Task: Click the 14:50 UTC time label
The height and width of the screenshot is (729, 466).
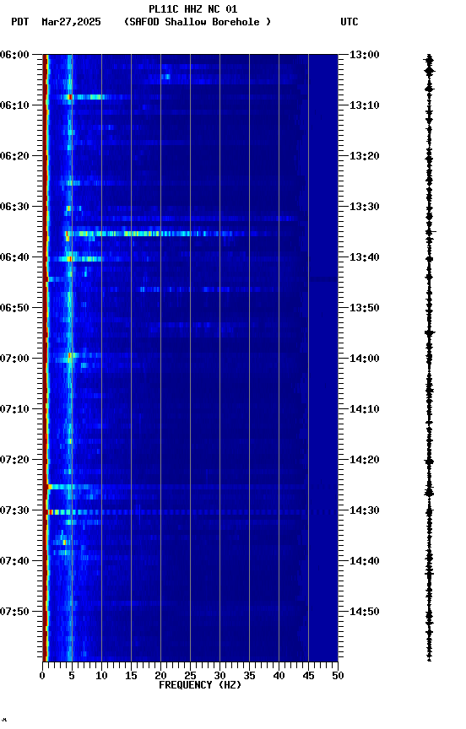Action: pyautogui.click(x=365, y=612)
